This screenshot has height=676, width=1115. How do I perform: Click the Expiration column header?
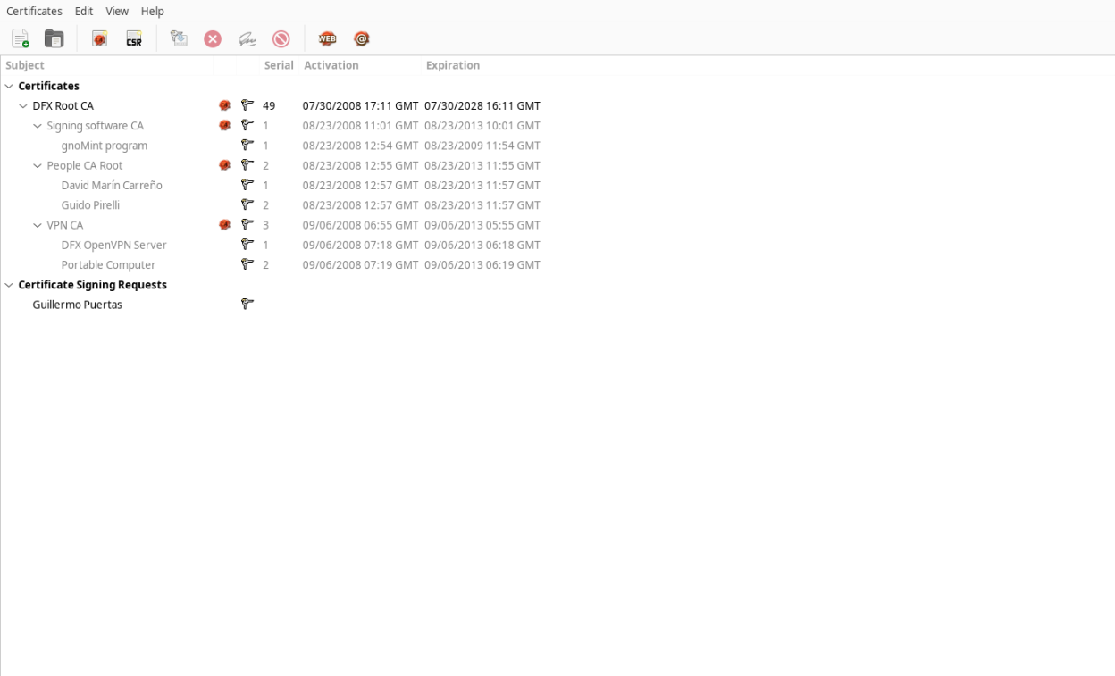pos(453,65)
